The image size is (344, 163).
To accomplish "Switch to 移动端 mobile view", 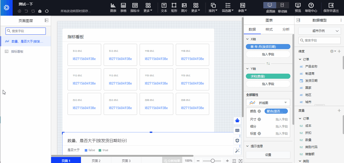I will 282,7.
